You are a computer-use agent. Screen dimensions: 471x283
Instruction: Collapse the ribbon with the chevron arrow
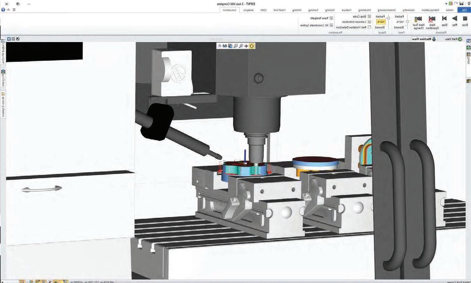(x=8, y=10)
